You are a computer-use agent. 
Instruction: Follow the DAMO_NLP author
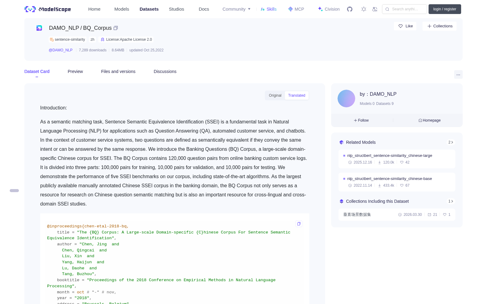361,120
